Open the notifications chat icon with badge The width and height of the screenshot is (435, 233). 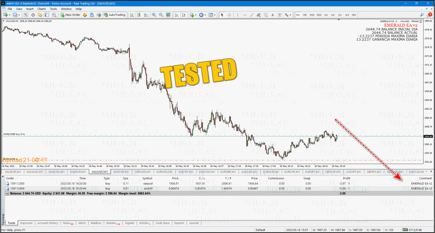pos(430,15)
